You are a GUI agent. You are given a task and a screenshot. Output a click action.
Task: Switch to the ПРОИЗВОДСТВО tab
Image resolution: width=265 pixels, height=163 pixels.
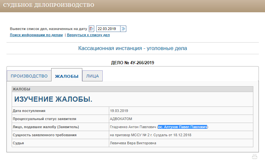click(29, 76)
